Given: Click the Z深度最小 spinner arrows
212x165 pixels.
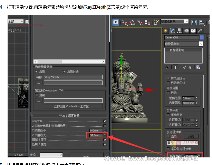Looking at the screenshot, I should click(x=105, y=130).
